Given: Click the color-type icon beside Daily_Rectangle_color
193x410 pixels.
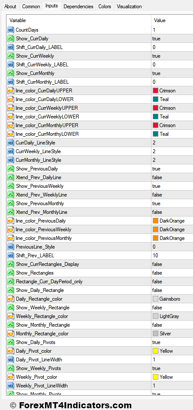Looking at the screenshot, I should point(11,299).
